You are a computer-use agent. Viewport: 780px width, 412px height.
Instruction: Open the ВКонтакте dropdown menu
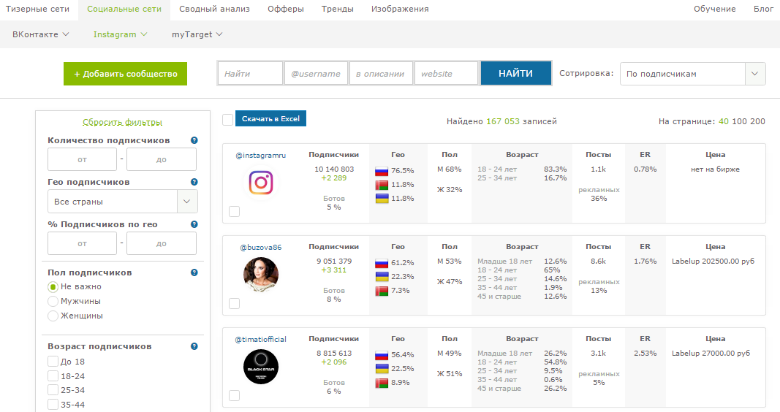click(41, 34)
